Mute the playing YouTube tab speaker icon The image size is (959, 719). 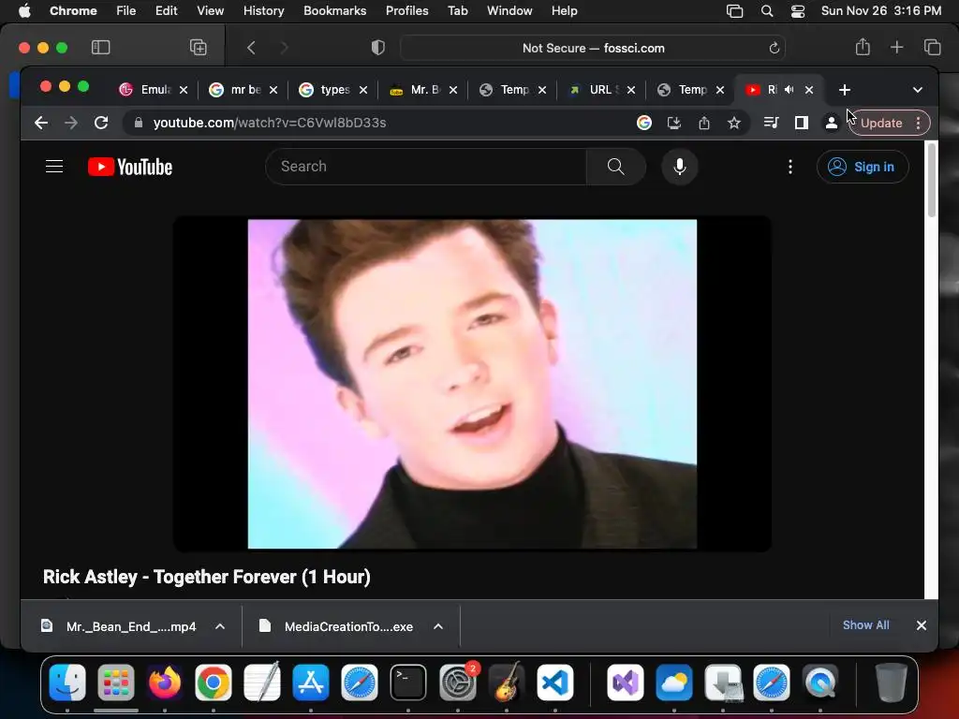click(789, 90)
